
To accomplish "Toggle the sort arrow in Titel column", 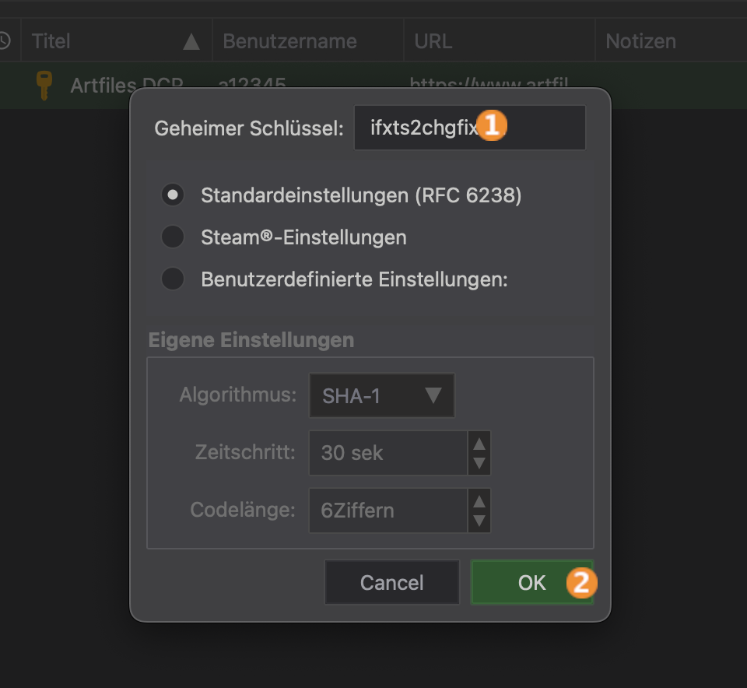I will click(191, 41).
